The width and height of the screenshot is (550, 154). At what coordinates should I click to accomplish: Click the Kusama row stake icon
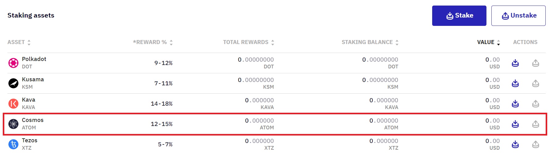coord(515,83)
